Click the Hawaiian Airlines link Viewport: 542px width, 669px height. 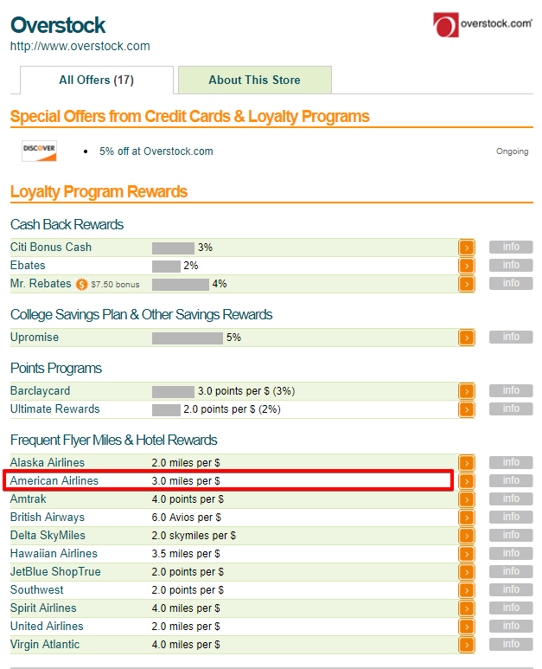54,553
